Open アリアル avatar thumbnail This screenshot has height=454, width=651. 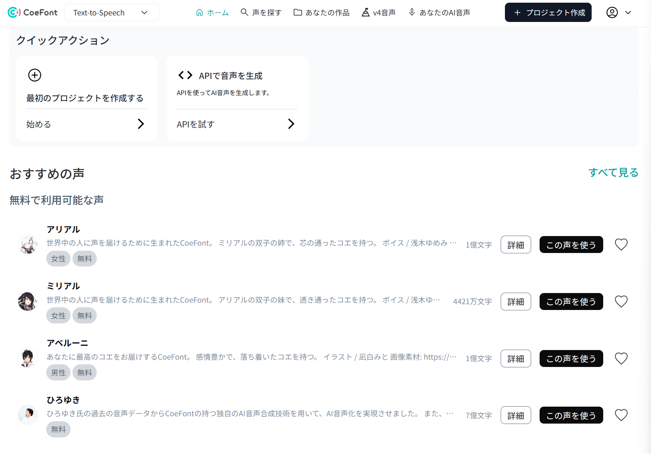coord(28,245)
